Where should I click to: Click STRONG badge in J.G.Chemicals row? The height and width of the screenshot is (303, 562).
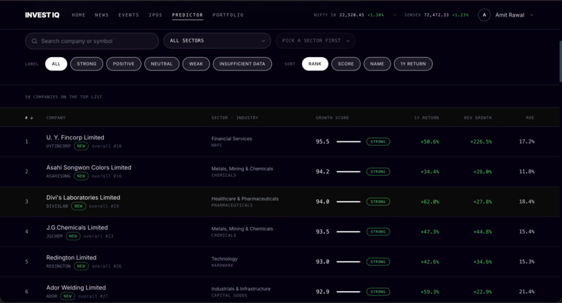(x=378, y=232)
